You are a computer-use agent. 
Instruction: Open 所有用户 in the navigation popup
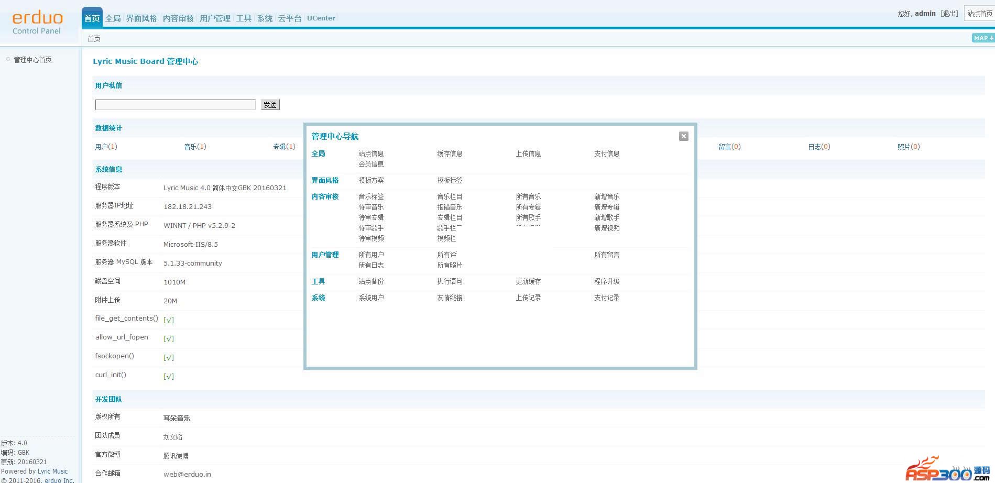[x=371, y=255]
